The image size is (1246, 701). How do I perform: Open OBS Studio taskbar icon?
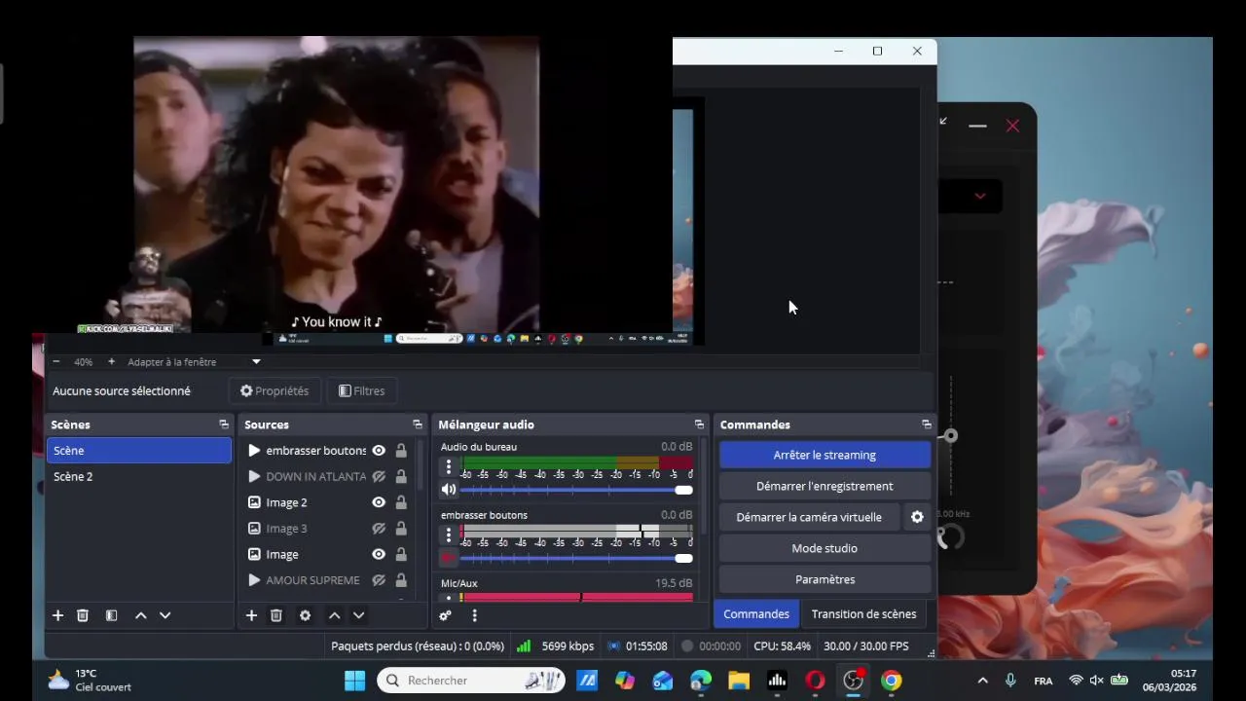coord(853,681)
